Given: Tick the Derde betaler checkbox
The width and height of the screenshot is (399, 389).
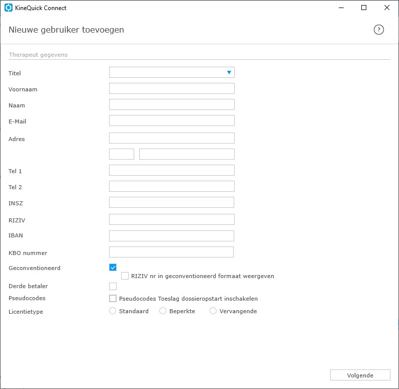Looking at the screenshot, I should coord(113,286).
